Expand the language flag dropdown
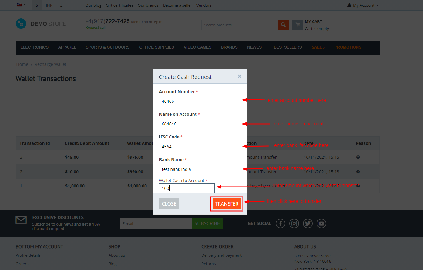The image size is (423, 270). pyautogui.click(x=21, y=5)
